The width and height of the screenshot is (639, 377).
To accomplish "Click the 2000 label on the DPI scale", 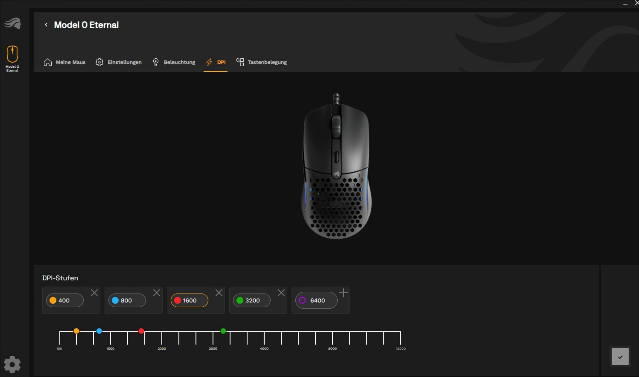I will coord(162,349).
